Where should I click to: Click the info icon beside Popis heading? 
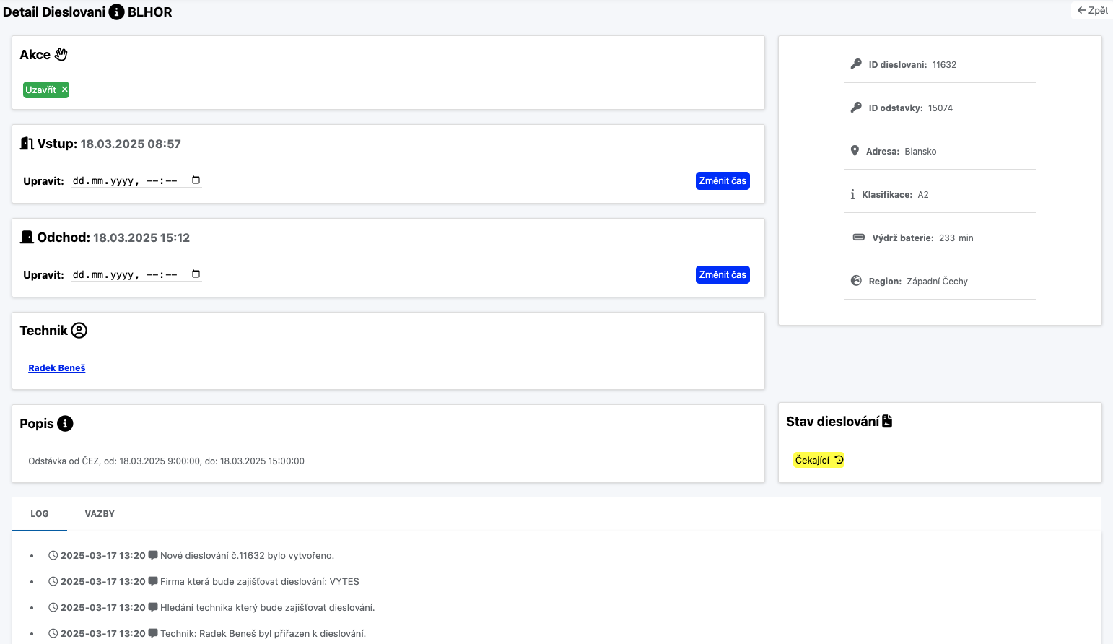pos(65,424)
